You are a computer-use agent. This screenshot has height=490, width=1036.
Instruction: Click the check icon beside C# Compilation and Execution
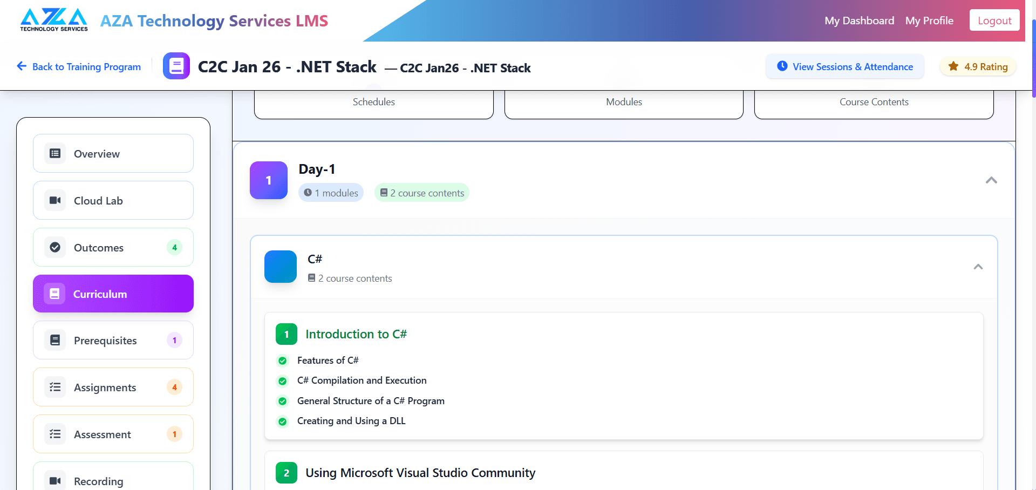(282, 381)
